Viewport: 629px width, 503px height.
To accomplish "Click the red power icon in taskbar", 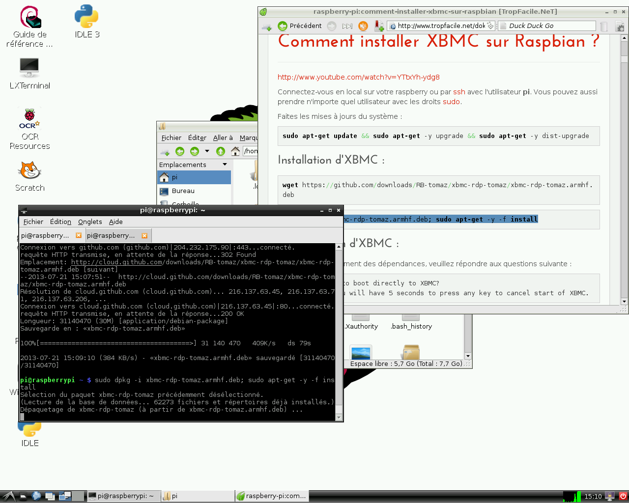I will pyautogui.click(x=623, y=496).
